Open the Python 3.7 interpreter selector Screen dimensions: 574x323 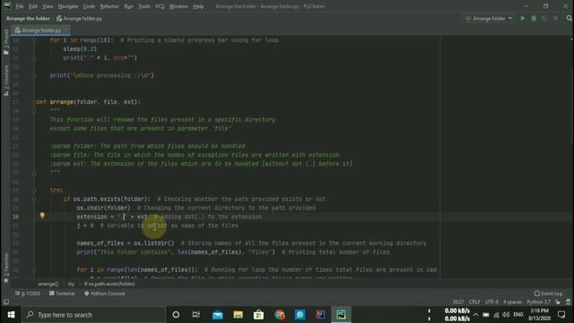(x=538, y=302)
